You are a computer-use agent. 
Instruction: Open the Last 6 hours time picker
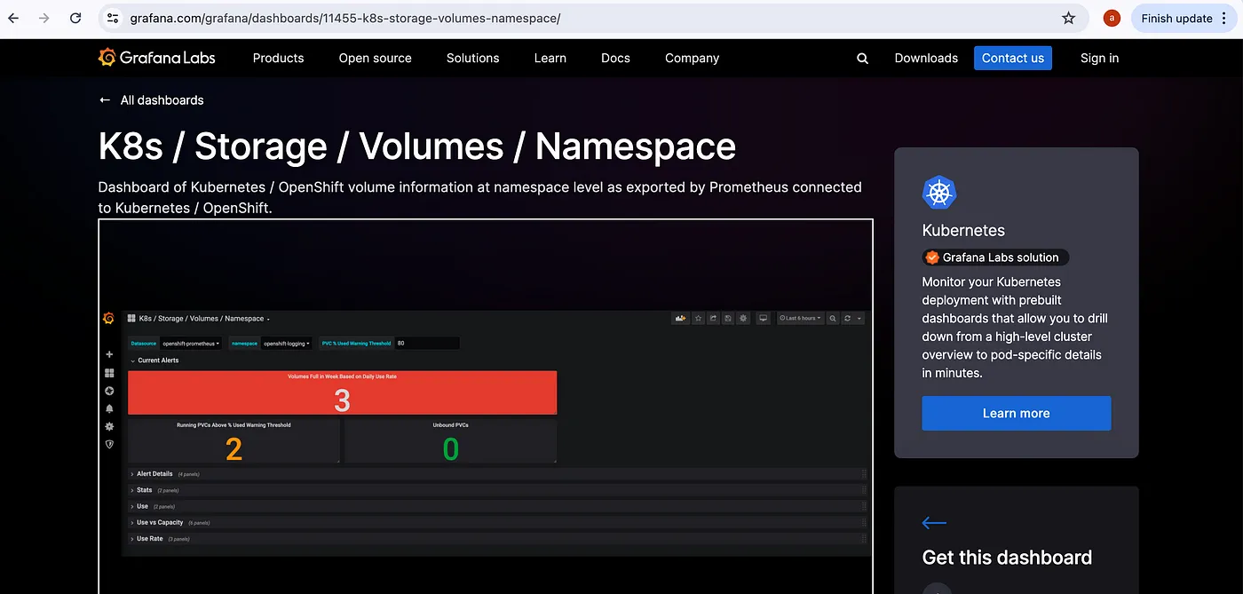[x=801, y=318]
